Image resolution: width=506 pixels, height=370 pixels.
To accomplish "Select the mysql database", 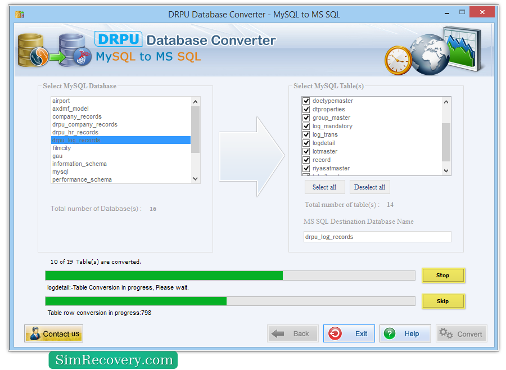I will [x=121, y=172].
